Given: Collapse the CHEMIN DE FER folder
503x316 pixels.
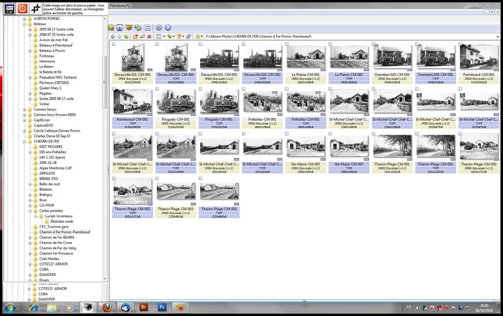Looking at the screenshot, I should click(x=25, y=142).
